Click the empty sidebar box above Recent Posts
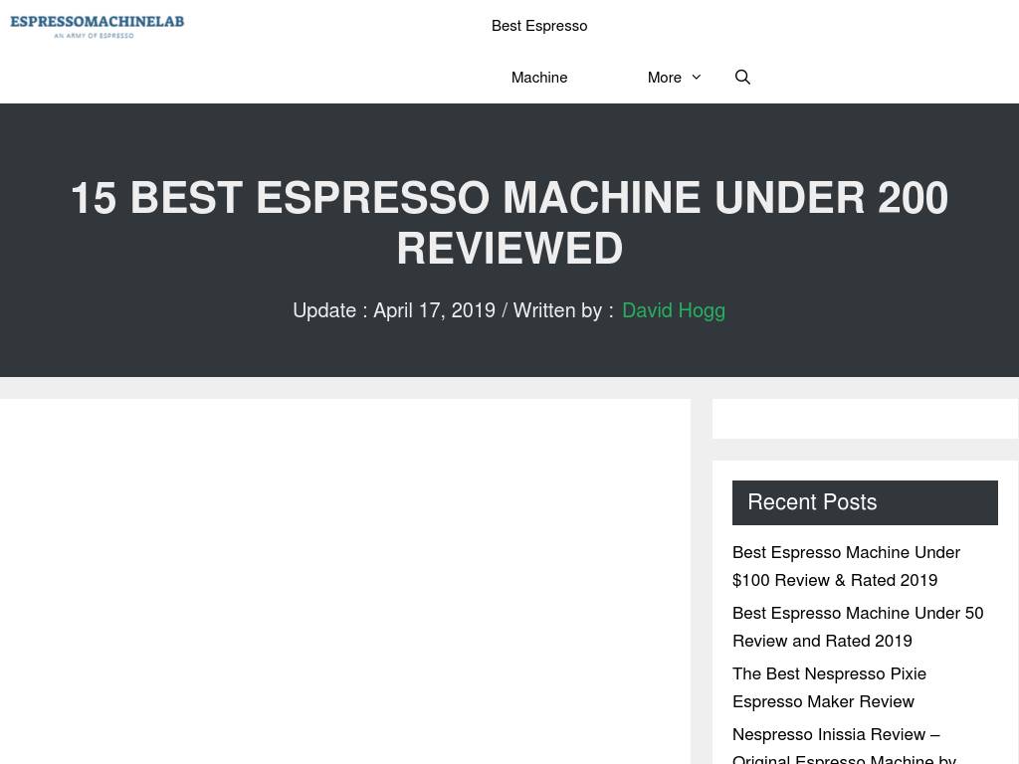 pyautogui.click(x=864, y=419)
